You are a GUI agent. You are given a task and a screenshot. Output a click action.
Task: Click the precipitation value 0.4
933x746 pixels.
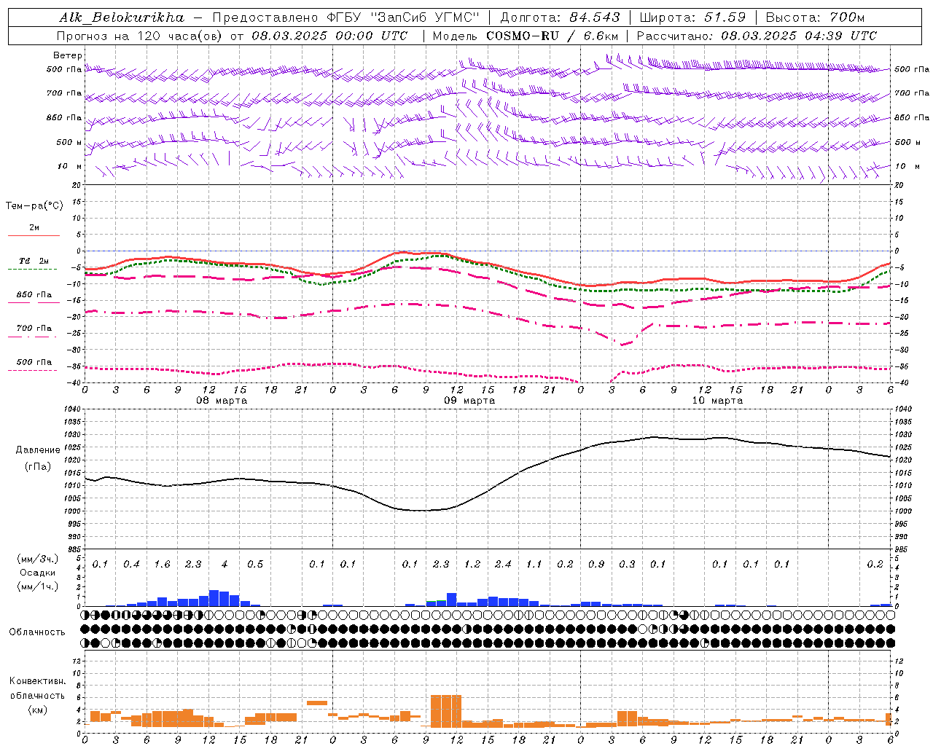(131, 565)
